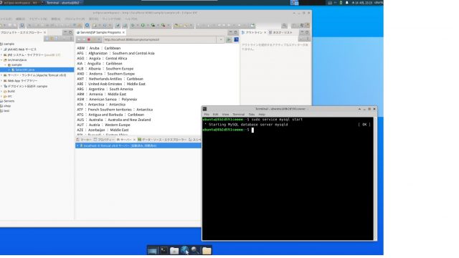
Task: Select the Servers project in explorer
Action: (7, 101)
